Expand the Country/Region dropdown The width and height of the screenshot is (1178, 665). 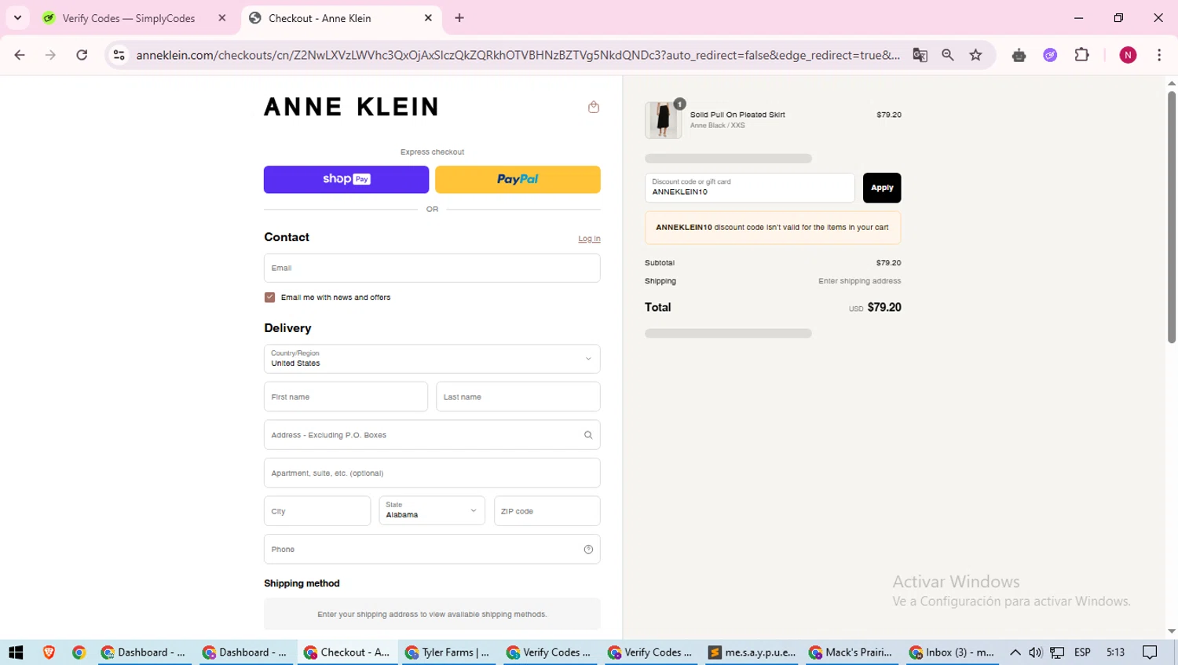(x=432, y=359)
